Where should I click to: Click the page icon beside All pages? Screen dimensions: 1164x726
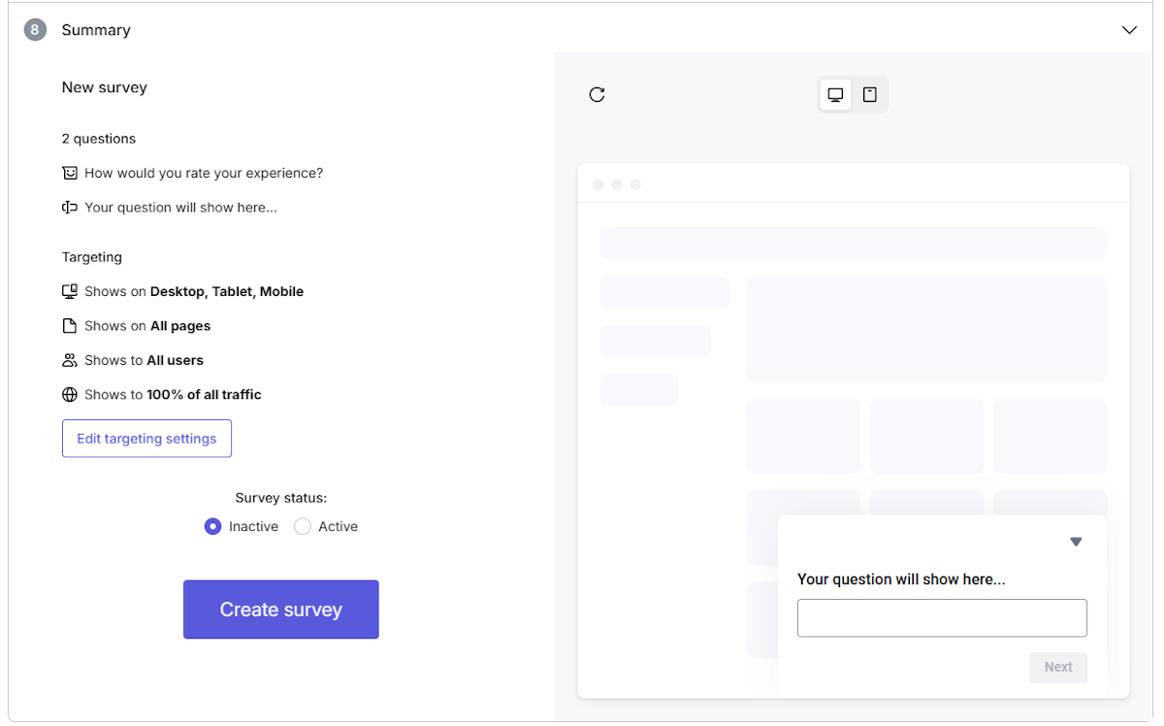click(69, 325)
